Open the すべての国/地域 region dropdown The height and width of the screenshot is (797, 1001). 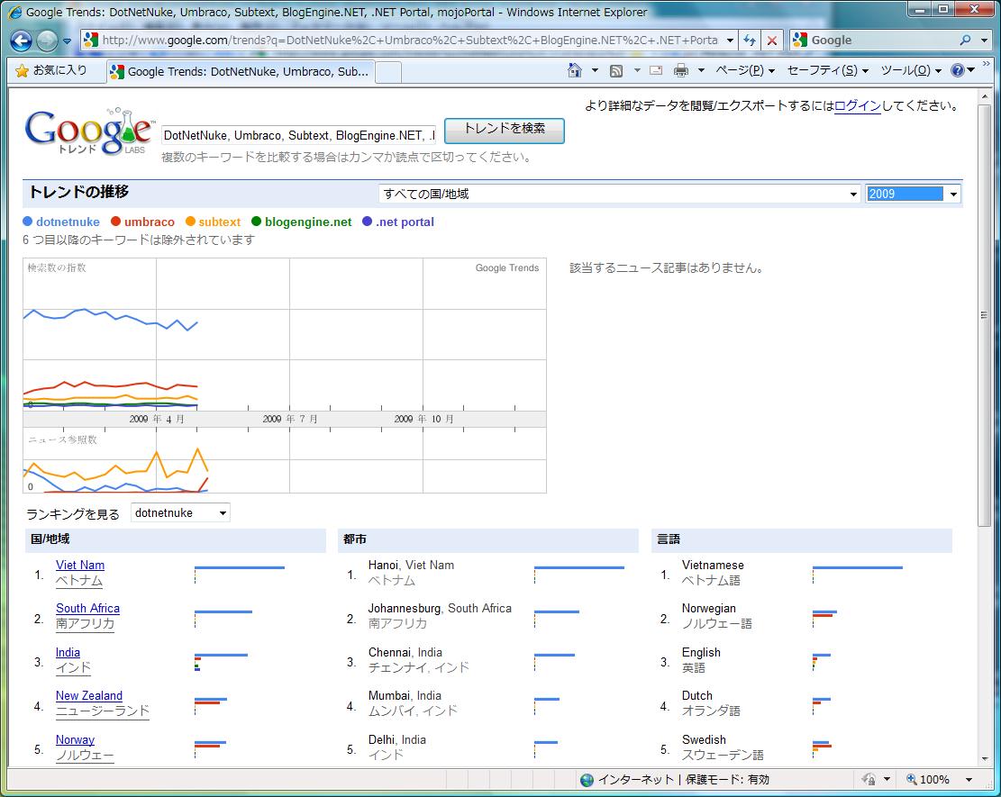[619, 194]
